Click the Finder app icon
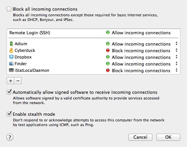The height and width of the screenshot is (147, 187). [11, 64]
